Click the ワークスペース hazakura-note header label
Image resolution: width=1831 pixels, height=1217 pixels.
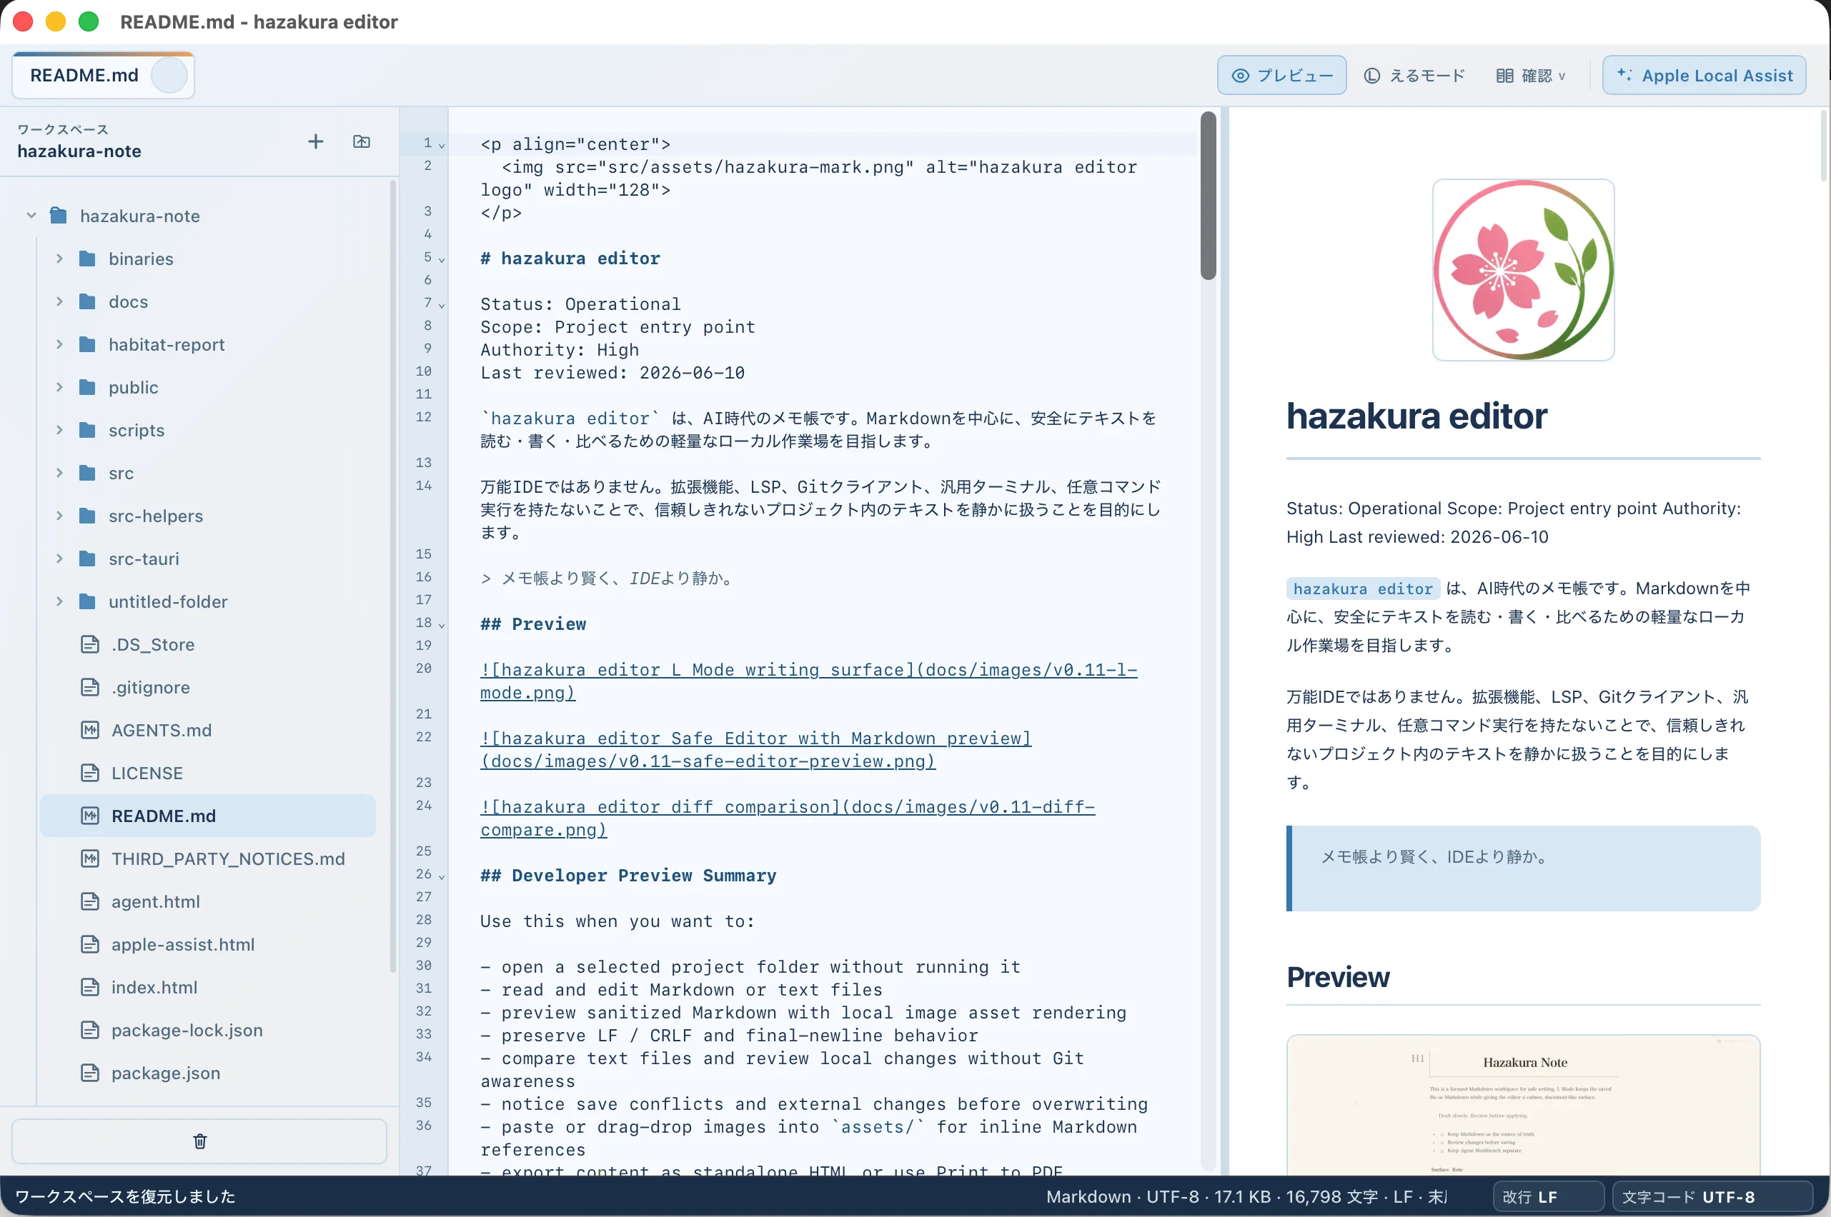click(x=79, y=141)
